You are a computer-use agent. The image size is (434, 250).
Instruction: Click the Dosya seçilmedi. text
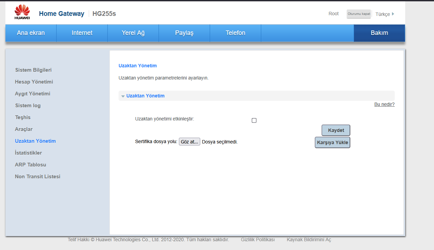click(x=220, y=142)
